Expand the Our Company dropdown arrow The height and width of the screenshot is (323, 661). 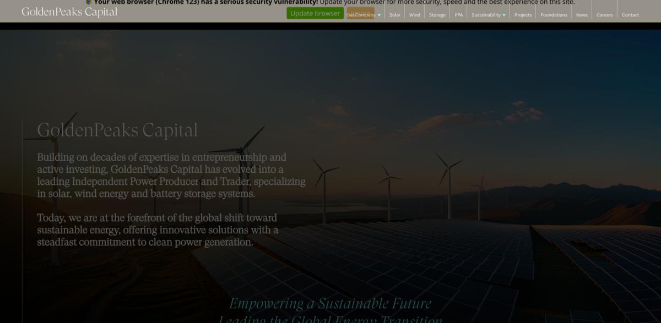tap(379, 15)
